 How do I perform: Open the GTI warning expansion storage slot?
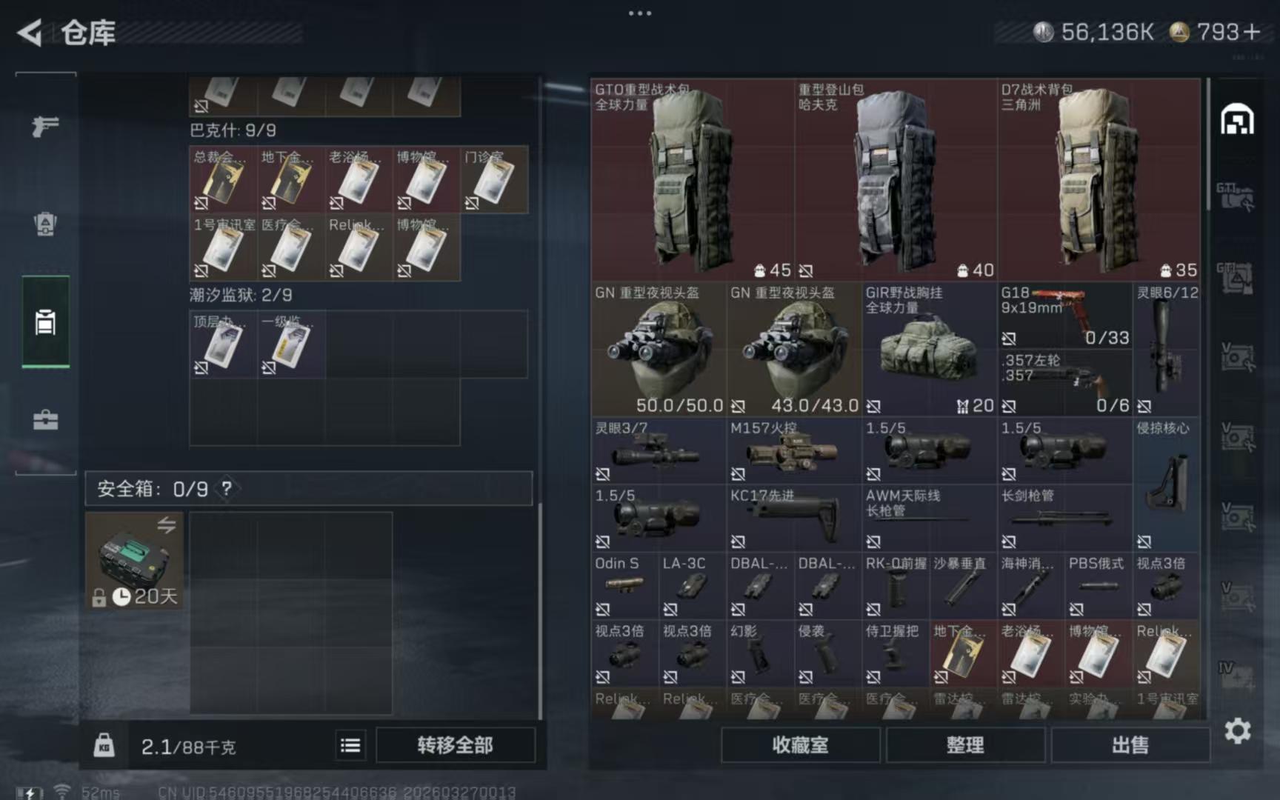point(1236,277)
